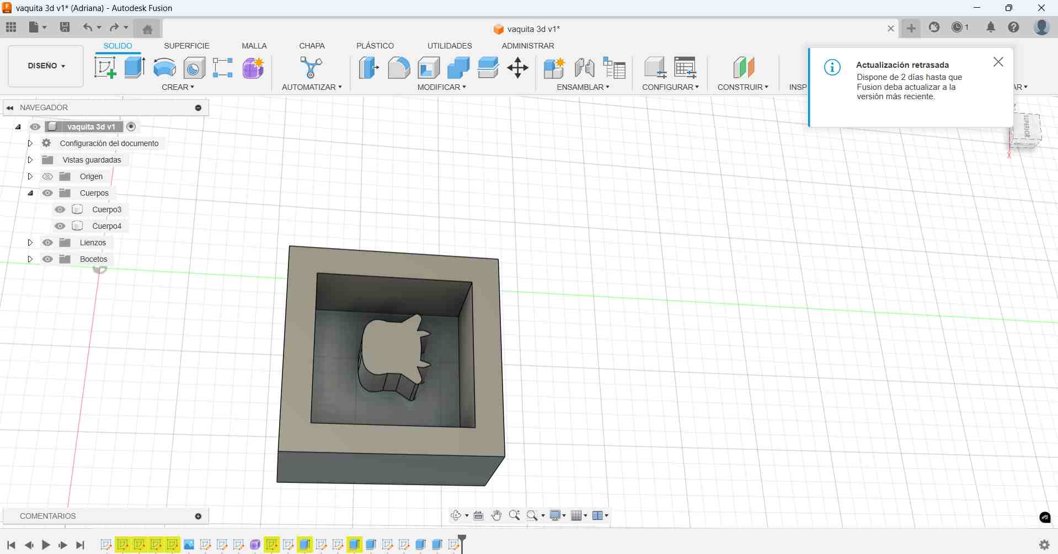Select the Create Sketch tool
Screen dimensions: 1058x554
(105, 68)
